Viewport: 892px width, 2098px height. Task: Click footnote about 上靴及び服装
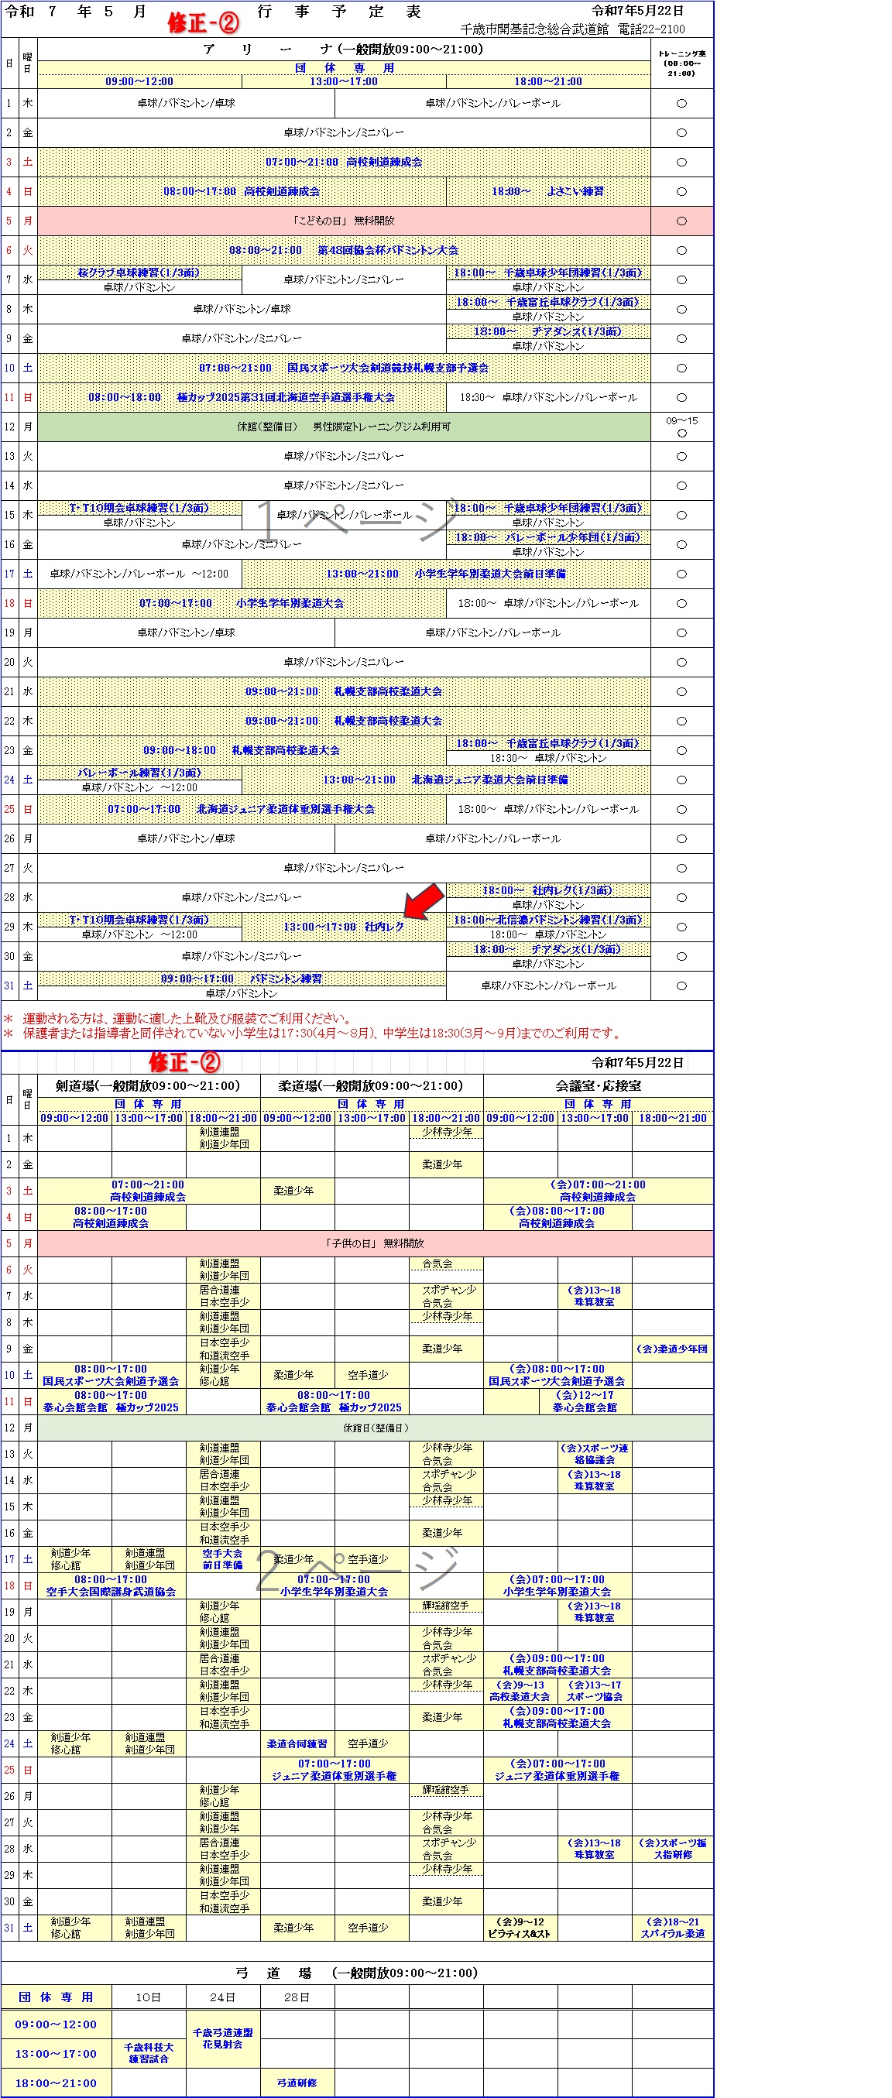pos(177,1019)
